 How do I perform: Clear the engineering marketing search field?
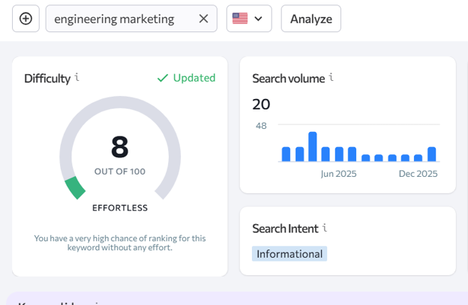(203, 19)
